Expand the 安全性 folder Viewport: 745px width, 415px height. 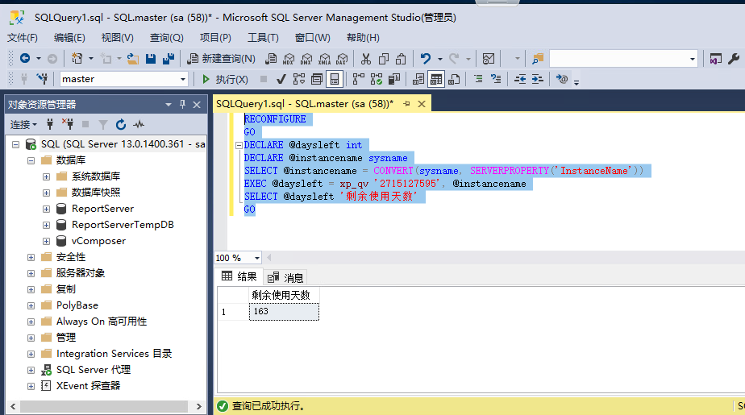[31, 257]
